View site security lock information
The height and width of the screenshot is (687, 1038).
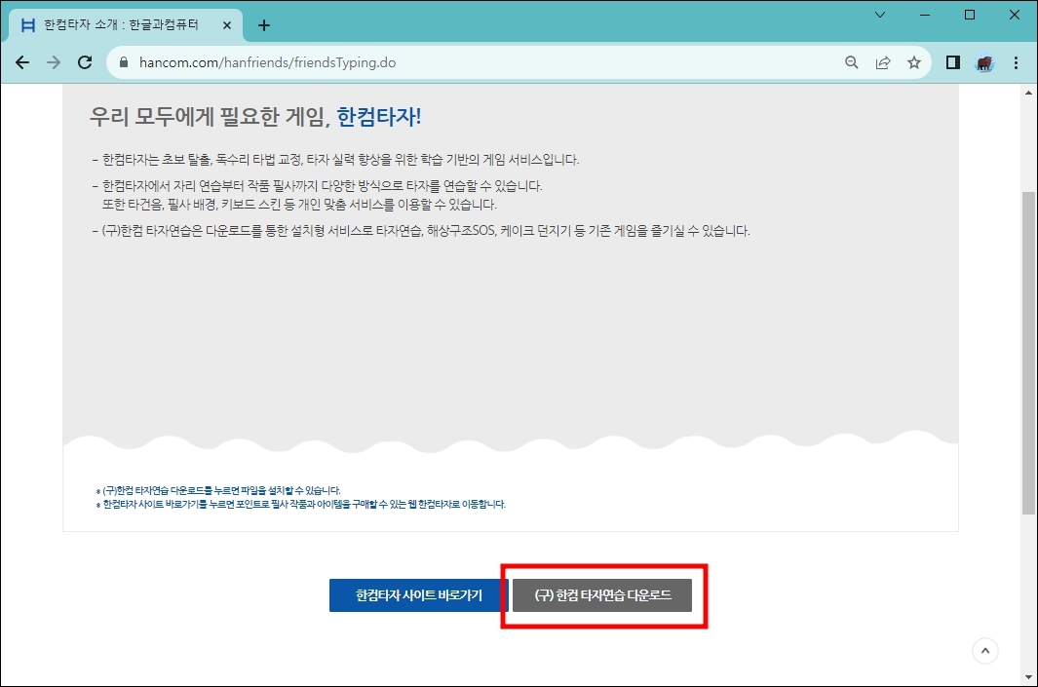(x=123, y=62)
